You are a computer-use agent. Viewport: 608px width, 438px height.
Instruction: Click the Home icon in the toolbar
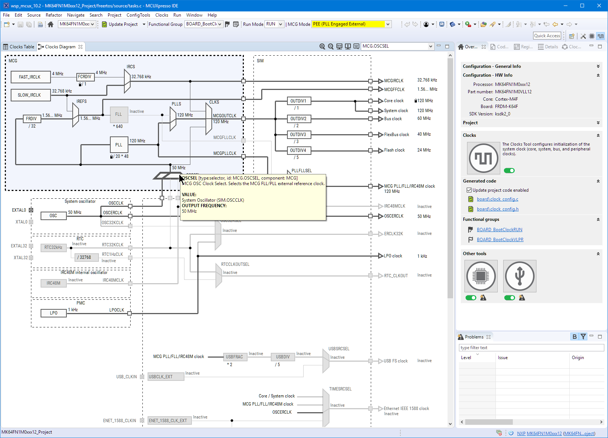[x=51, y=24]
